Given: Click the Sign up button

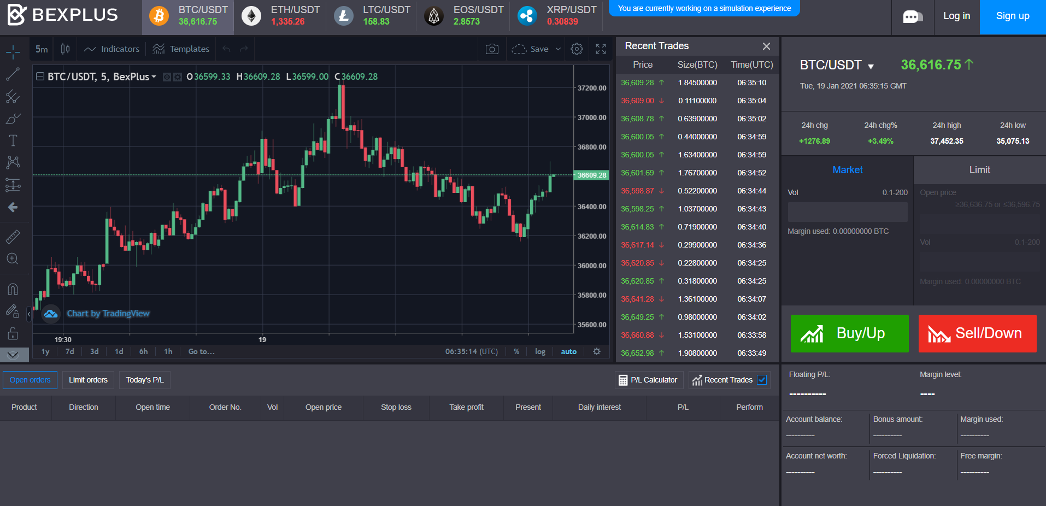Looking at the screenshot, I should pyautogui.click(x=1012, y=16).
